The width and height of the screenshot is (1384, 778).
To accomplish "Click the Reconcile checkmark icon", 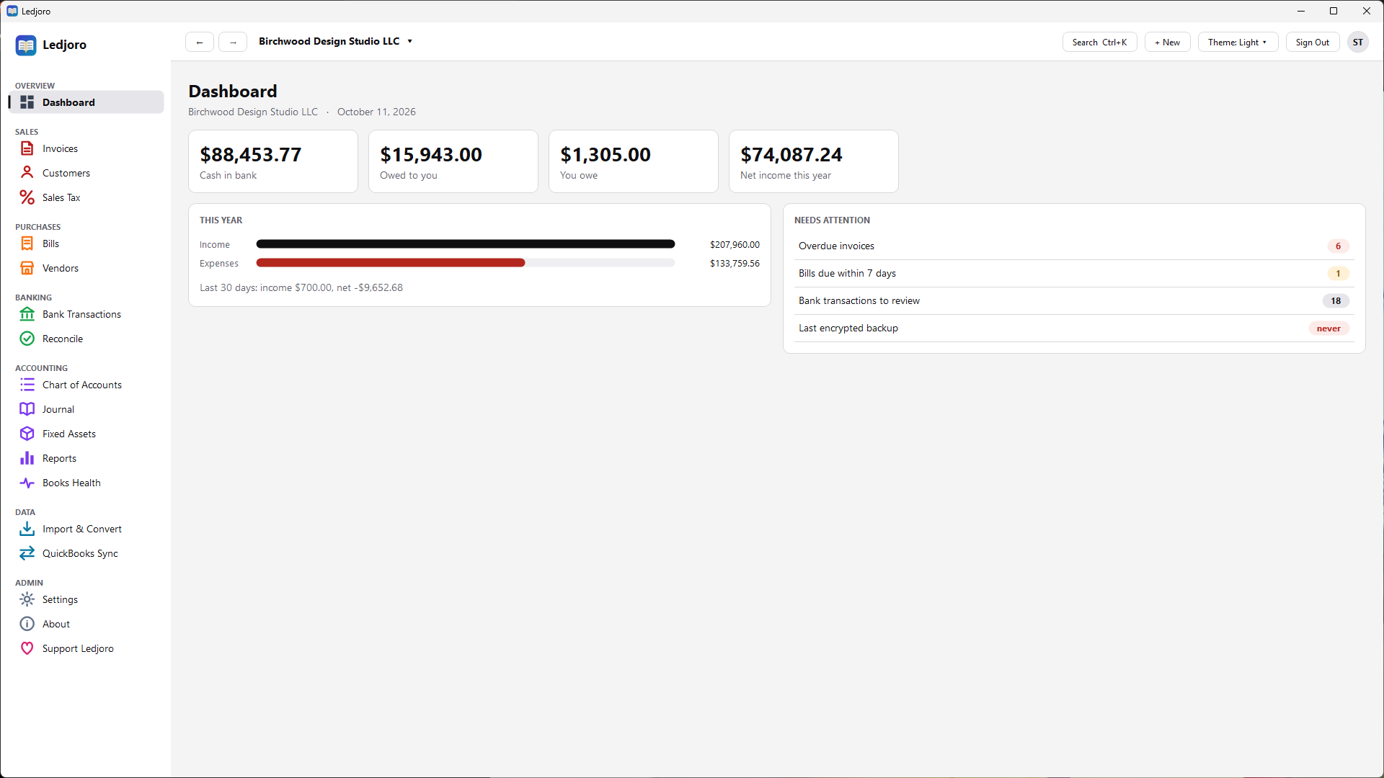I will pos(27,339).
